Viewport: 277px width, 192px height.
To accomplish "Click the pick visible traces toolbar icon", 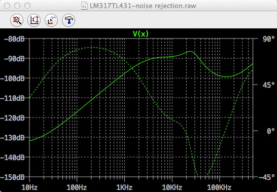I will [51, 20].
